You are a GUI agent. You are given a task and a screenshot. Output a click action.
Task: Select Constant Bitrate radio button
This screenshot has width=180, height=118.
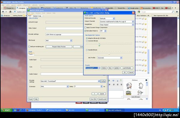[87, 41]
